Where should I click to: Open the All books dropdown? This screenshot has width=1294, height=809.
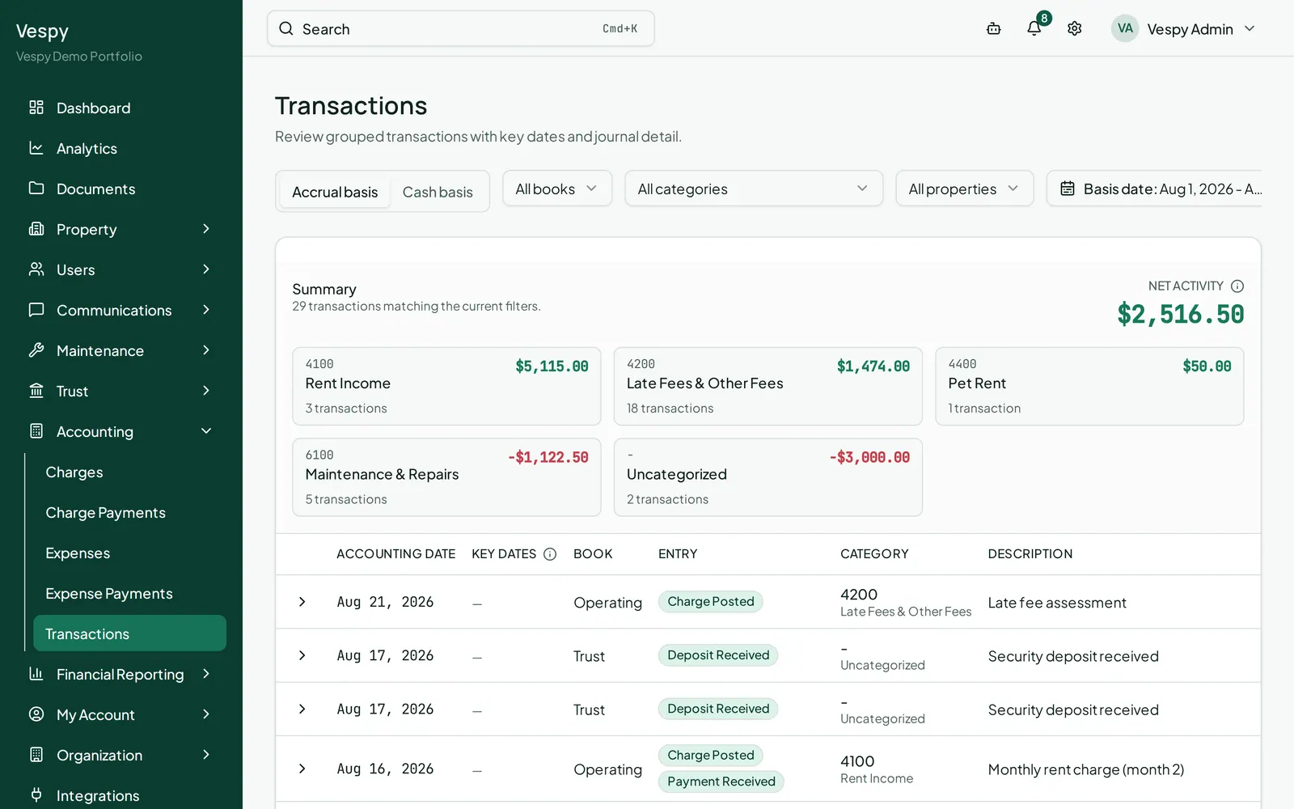[557, 188]
